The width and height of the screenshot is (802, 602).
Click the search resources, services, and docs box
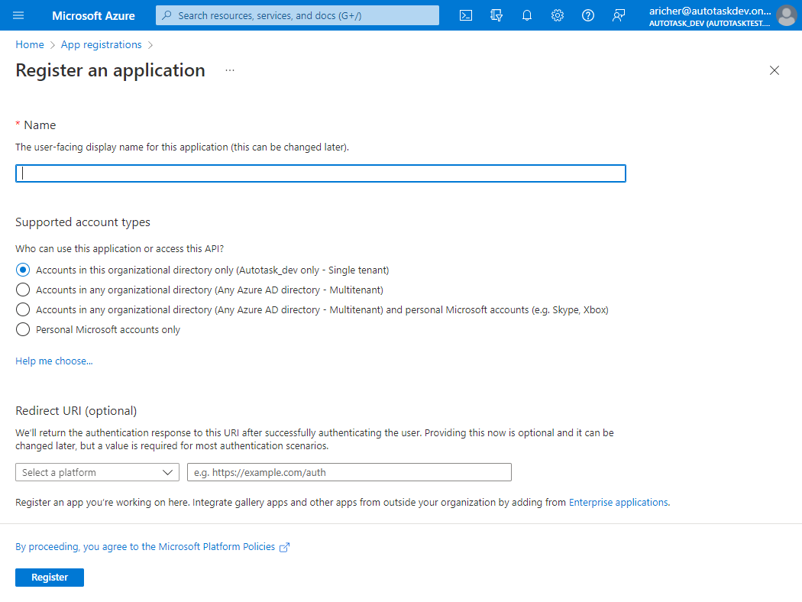[x=297, y=15]
